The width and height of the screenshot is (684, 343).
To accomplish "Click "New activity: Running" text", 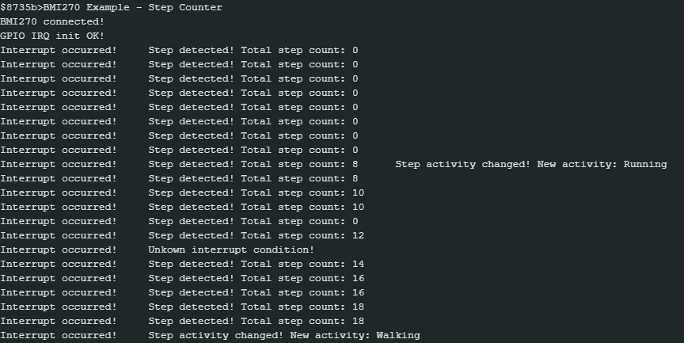I will 602,165.
